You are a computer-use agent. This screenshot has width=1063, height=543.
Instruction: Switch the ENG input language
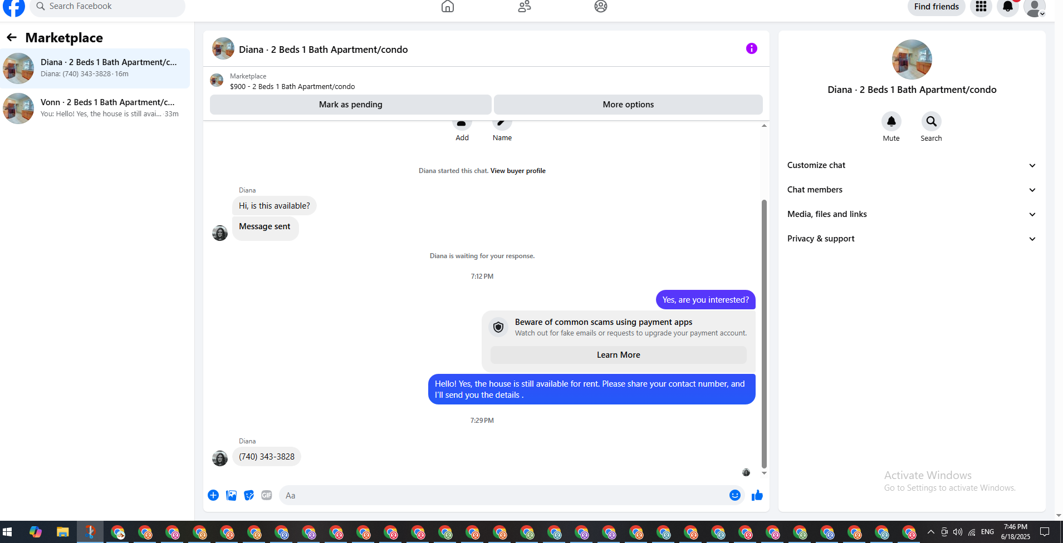click(987, 532)
